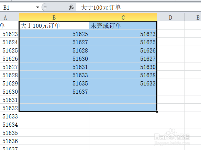Select column E header
The image size is (201, 150).
[x=193, y=18]
